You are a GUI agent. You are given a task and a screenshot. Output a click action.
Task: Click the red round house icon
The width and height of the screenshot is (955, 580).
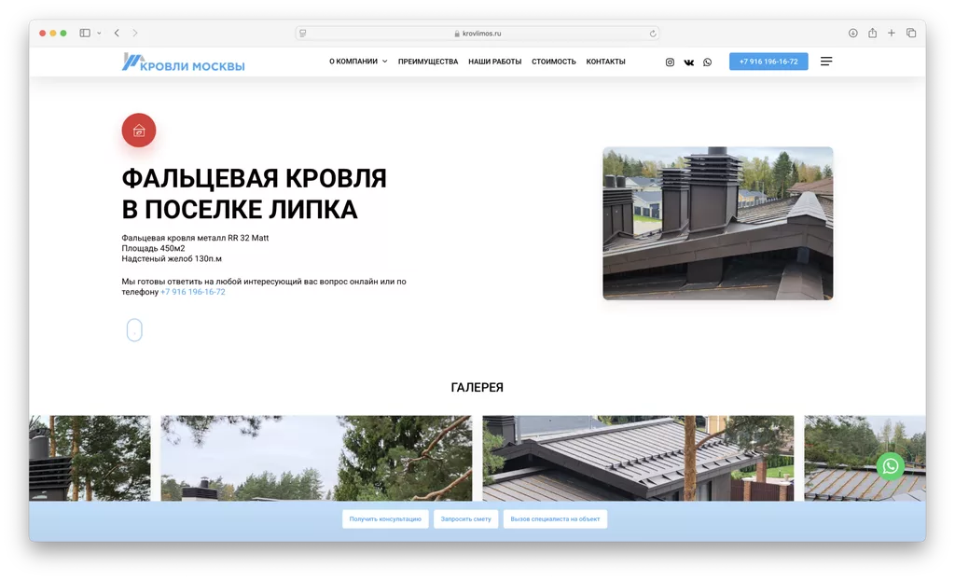(139, 131)
